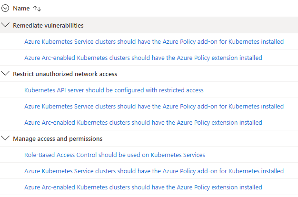Open Kubernetes API server restricted access link
This screenshot has height=197, width=298.
pyautogui.click(x=114, y=90)
